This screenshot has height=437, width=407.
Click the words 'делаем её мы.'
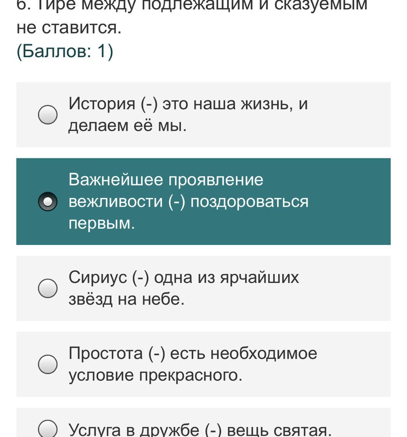[128, 125]
